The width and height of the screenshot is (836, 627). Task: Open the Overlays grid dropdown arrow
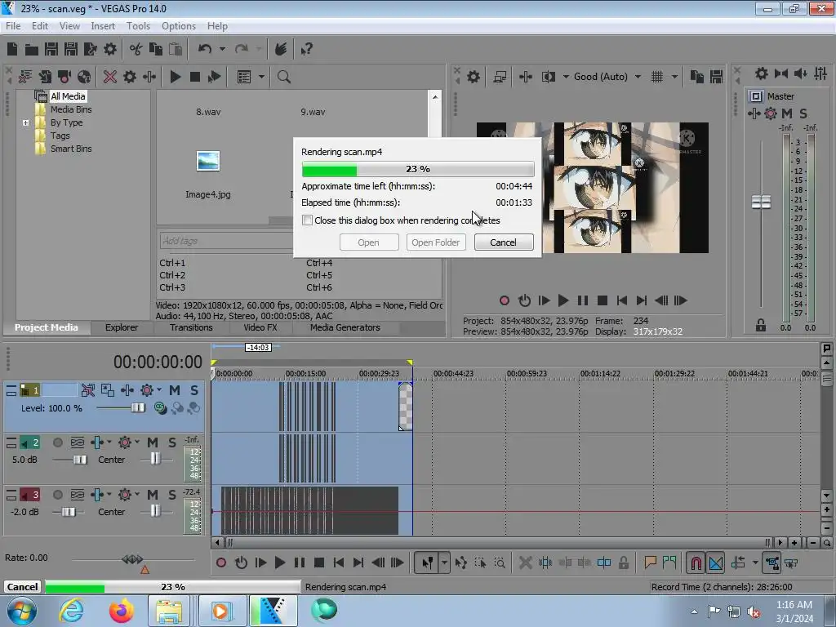[674, 77]
